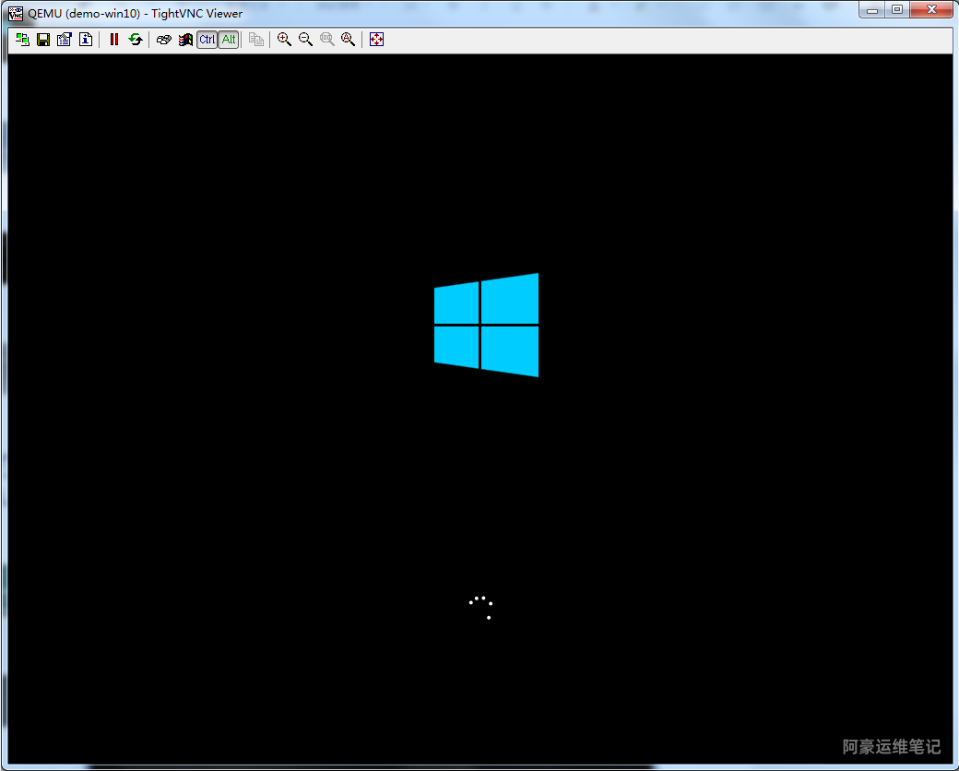Zoom in with the plus magnifier

coord(284,40)
